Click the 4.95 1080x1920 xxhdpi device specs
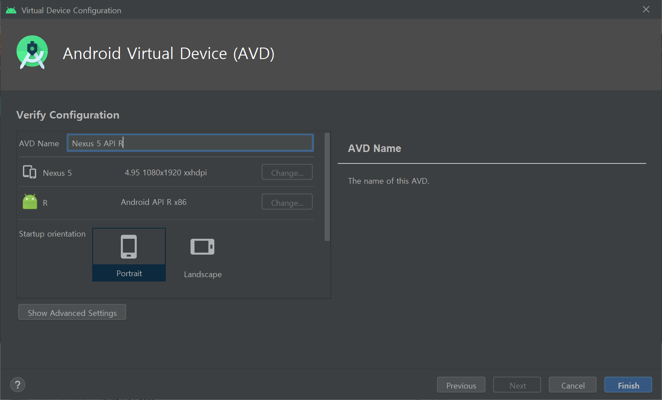The width and height of the screenshot is (662, 400). pos(165,173)
